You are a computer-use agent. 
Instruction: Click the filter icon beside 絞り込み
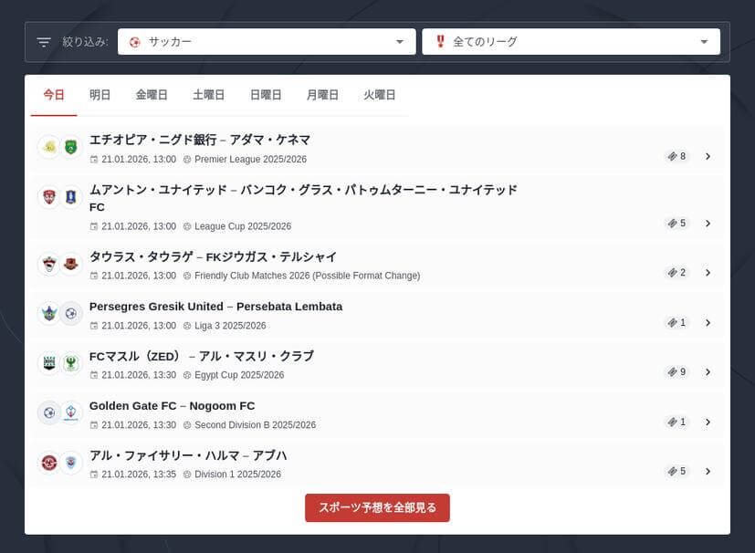(44, 42)
